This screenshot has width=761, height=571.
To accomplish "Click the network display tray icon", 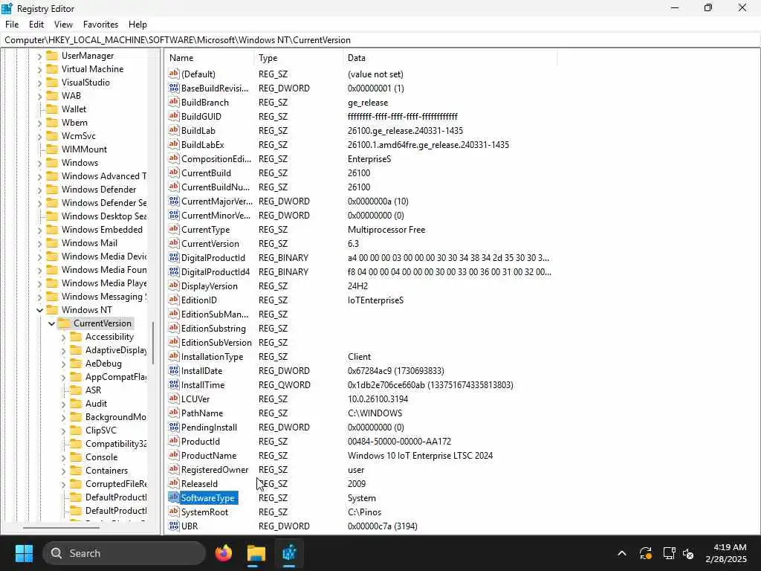I will pos(670,553).
